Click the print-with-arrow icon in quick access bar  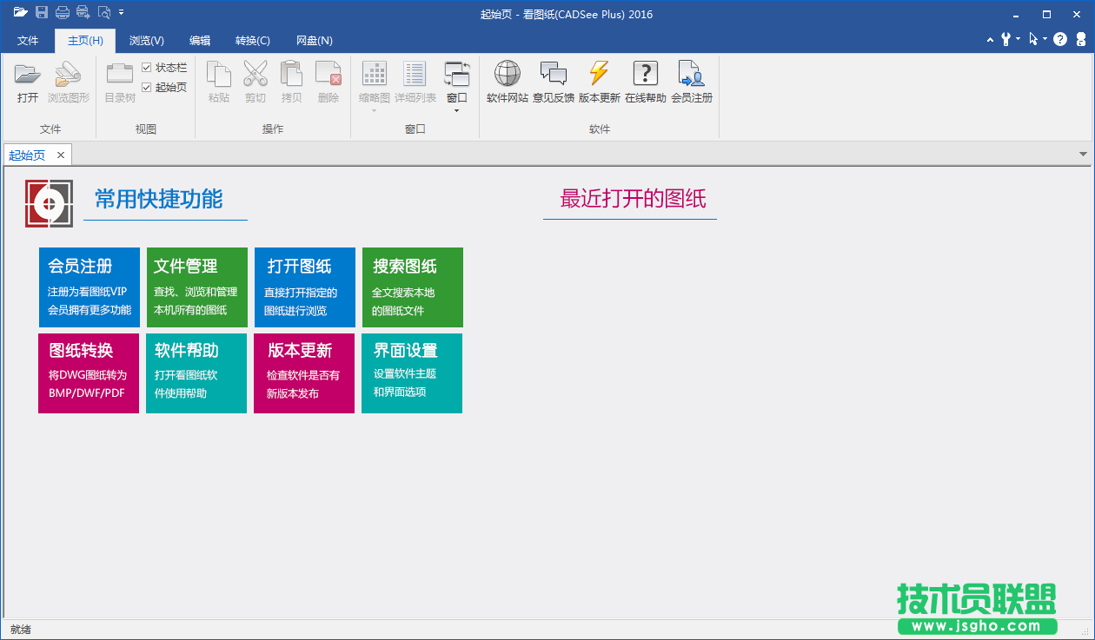tap(83, 12)
